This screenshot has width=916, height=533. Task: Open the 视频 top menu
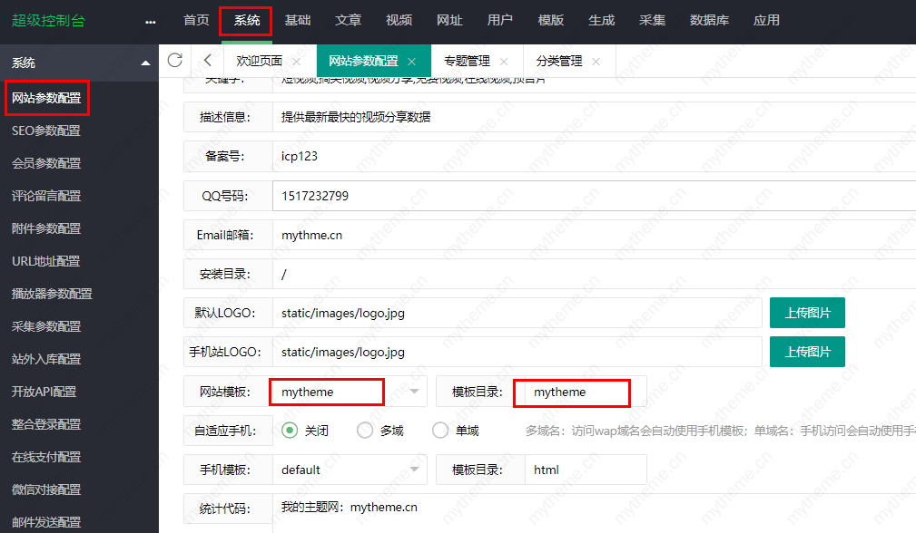click(x=399, y=20)
